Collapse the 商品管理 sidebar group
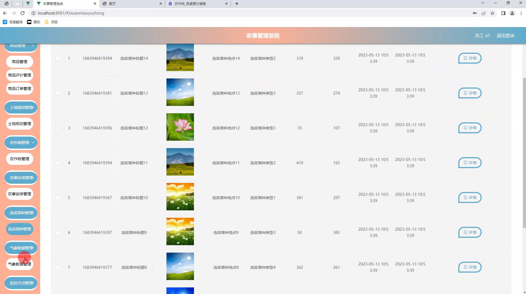The height and width of the screenshot is (294, 526). coord(21,47)
